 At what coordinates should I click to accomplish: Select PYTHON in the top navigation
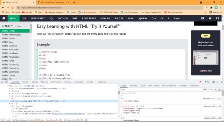point(63,18)
